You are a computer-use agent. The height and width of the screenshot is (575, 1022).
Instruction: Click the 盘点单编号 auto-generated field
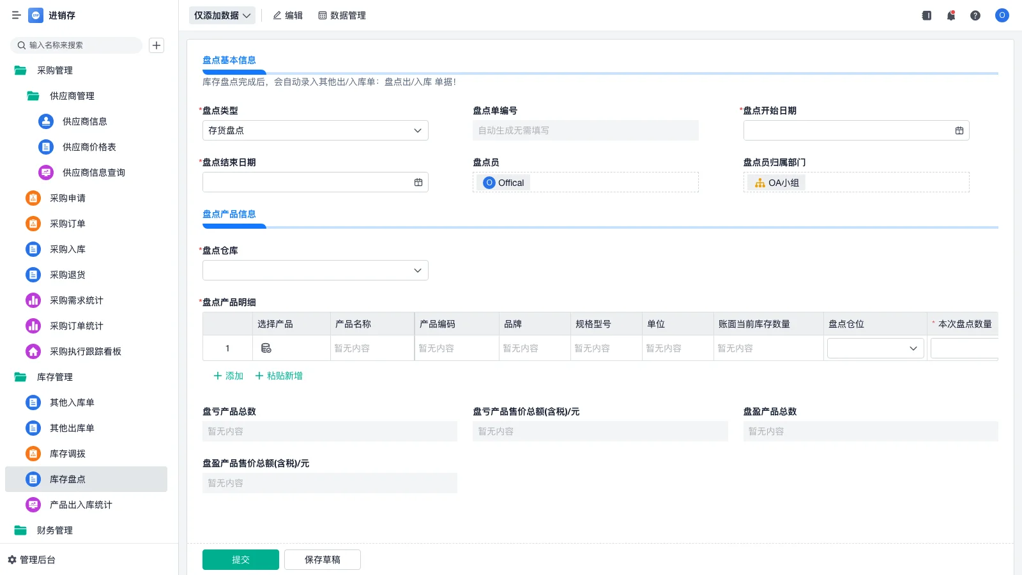pyautogui.click(x=586, y=130)
